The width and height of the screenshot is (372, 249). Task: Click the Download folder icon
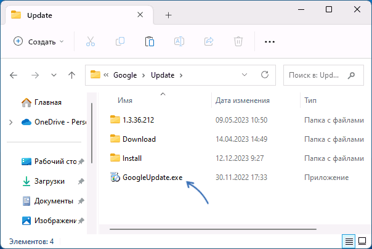point(115,139)
